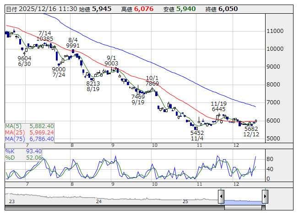Click the 12/12 low label 5682
Image resolution: width=299 pixels, height=215 pixels.
point(251,129)
